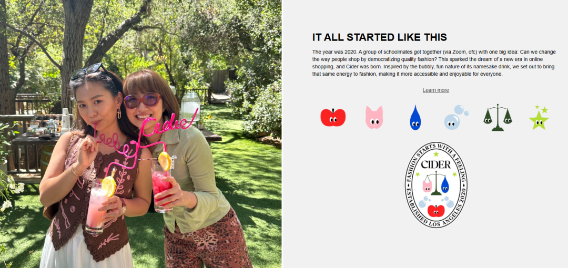
Task: Click the blue water drop mascot
Action: (415, 118)
